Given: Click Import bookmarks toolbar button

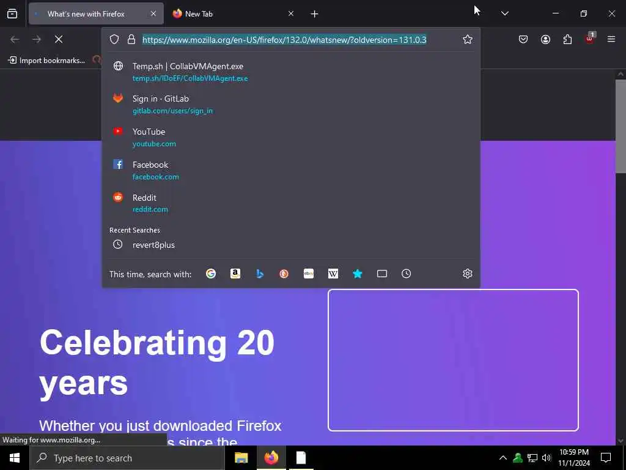Looking at the screenshot, I should [x=46, y=61].
